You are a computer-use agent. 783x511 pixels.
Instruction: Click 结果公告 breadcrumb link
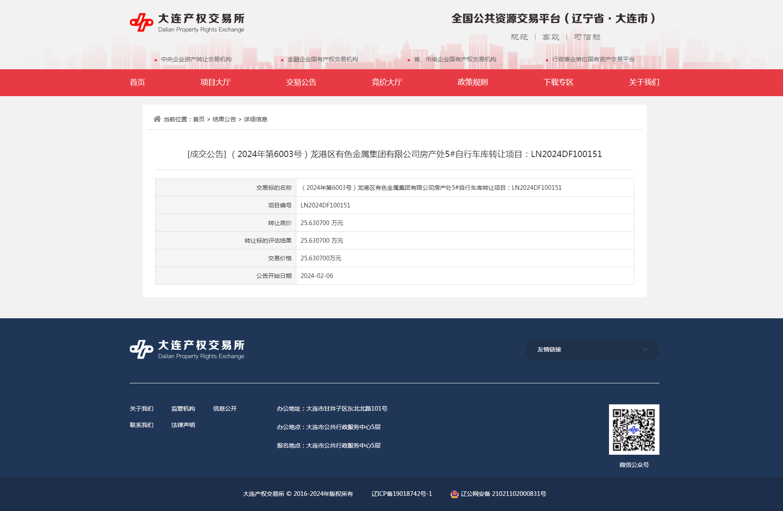pyautogui.click(x=224, y=119)
